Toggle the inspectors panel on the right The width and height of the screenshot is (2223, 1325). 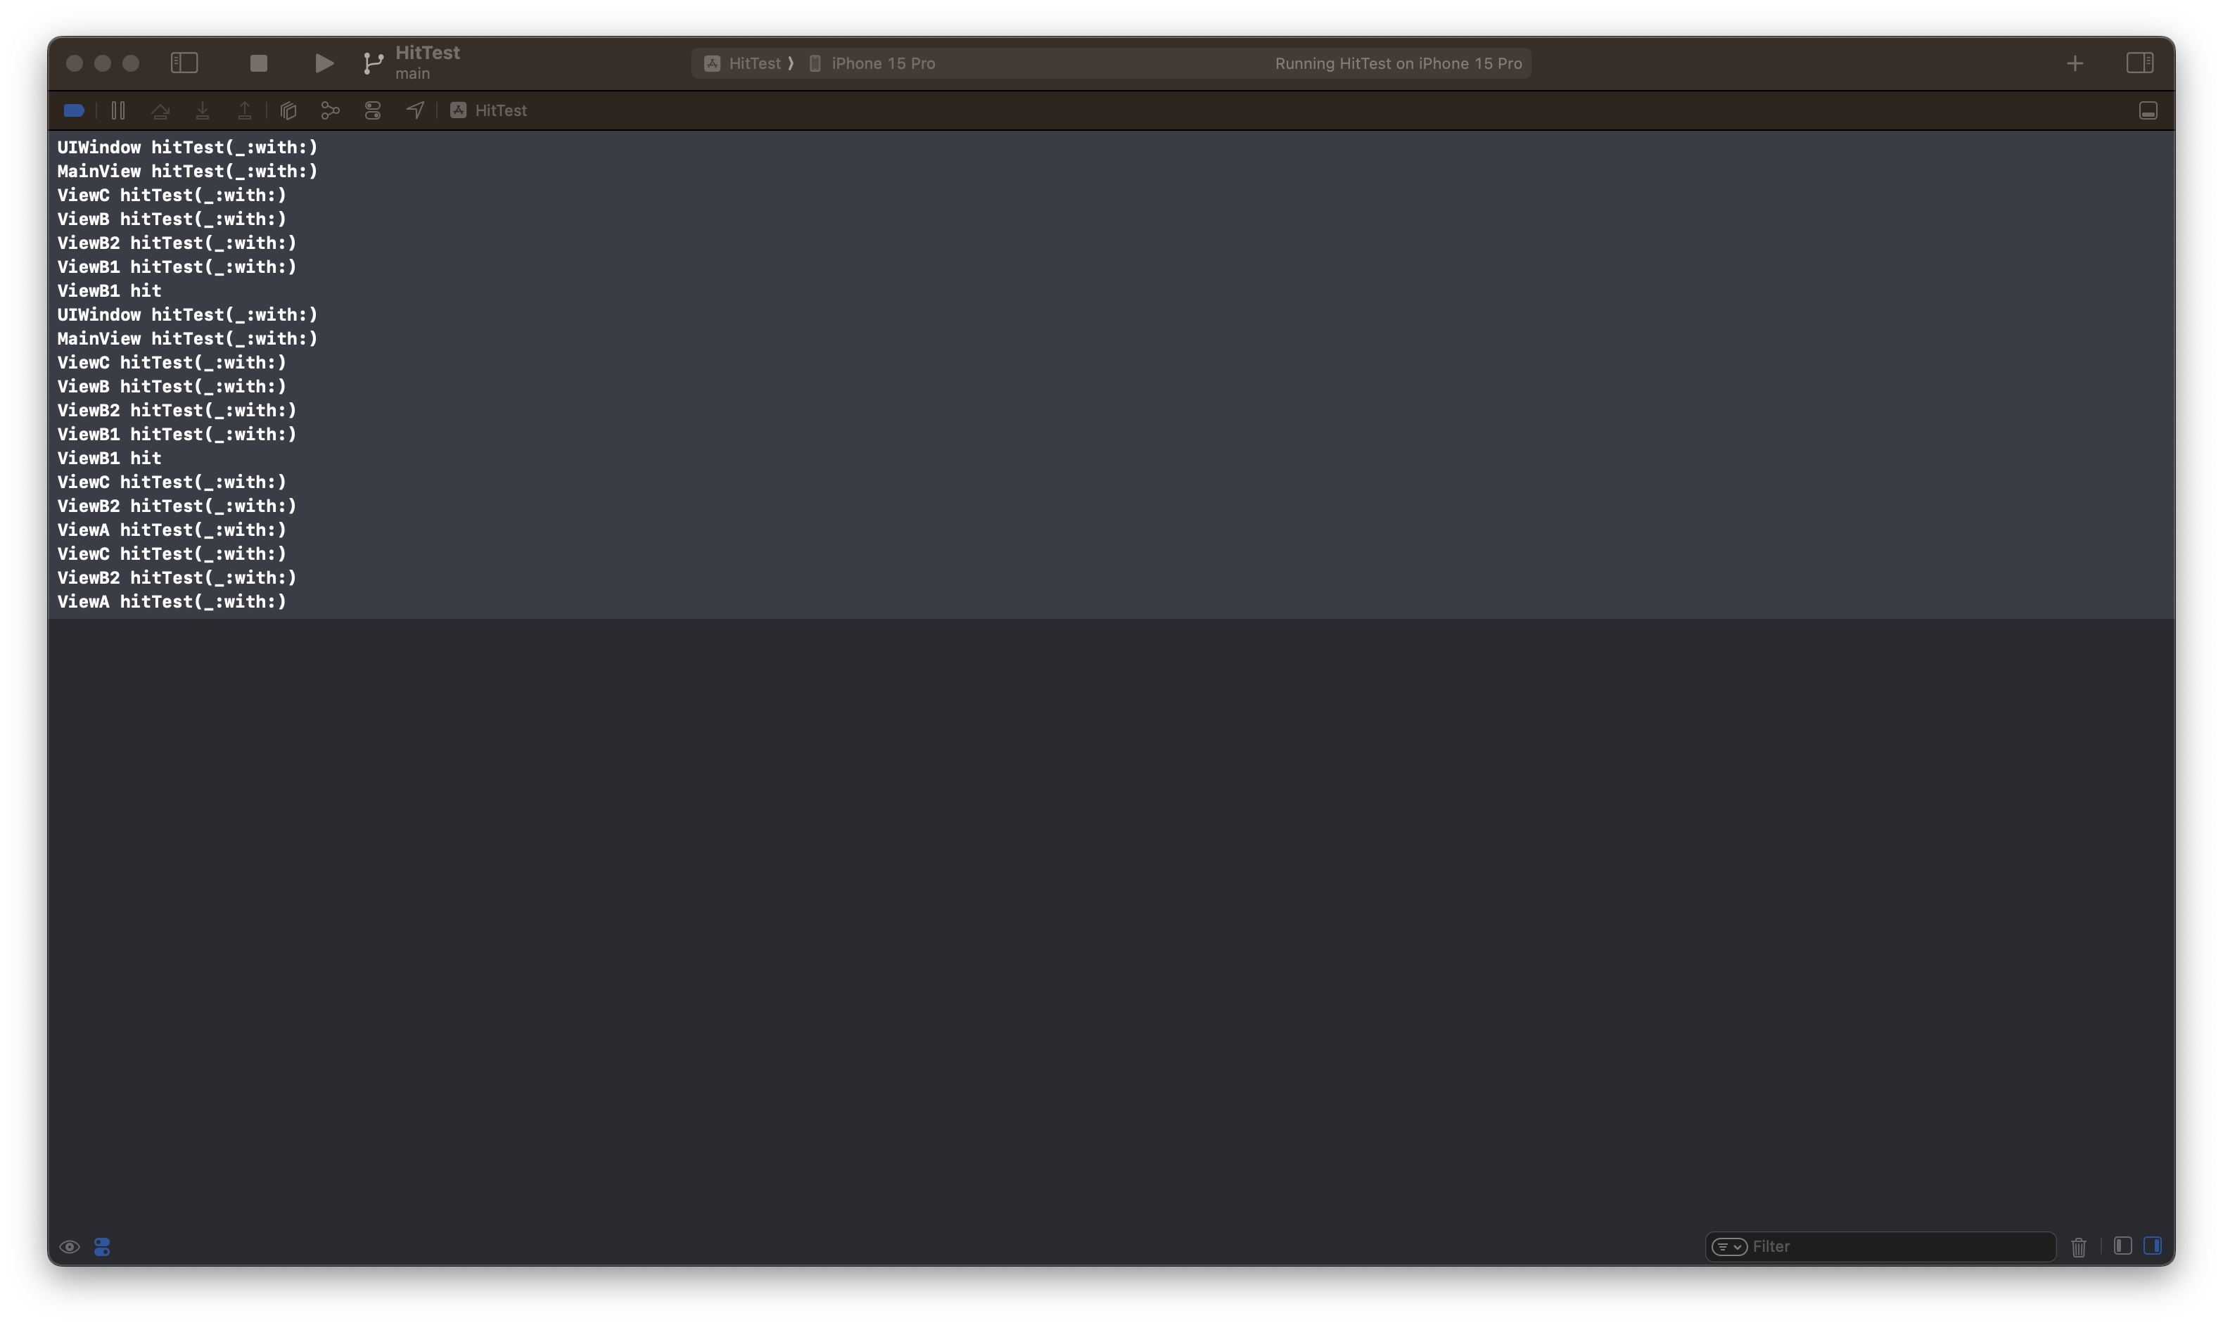coord(2139,63)
